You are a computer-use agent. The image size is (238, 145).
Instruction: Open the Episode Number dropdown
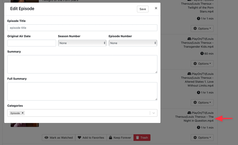pos(133,43)
